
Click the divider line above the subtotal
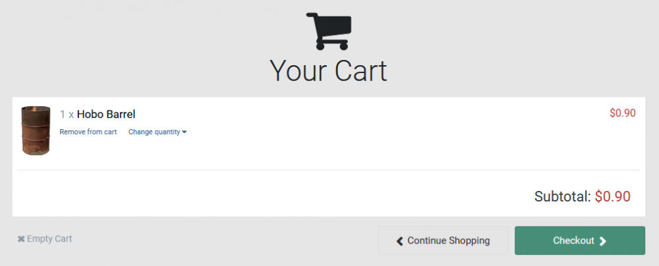[x=328, y=171]
